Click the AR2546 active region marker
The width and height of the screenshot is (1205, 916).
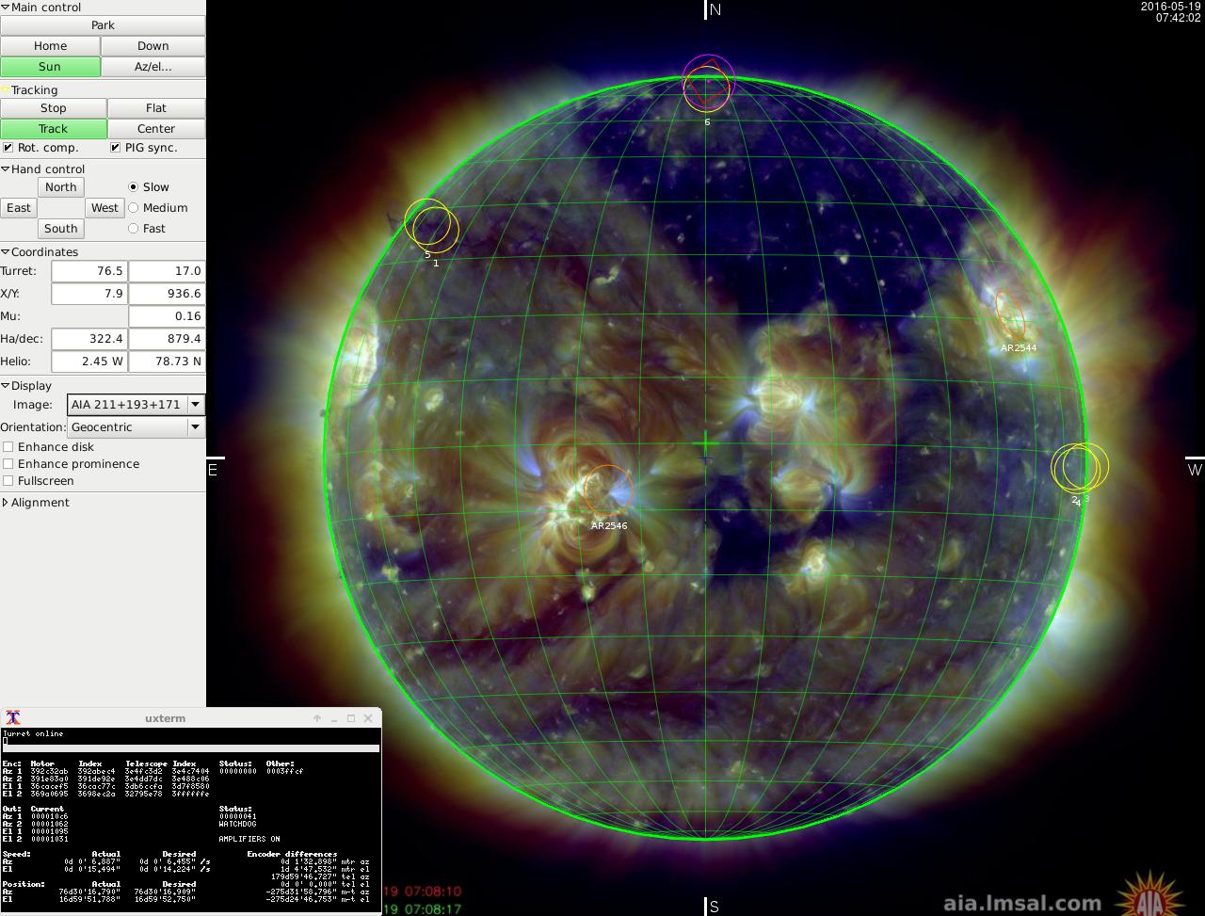(x=607, y=490)
